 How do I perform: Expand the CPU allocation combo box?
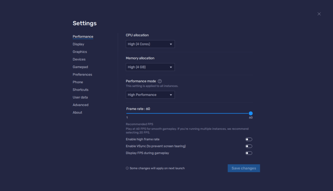tap(150, 44)
